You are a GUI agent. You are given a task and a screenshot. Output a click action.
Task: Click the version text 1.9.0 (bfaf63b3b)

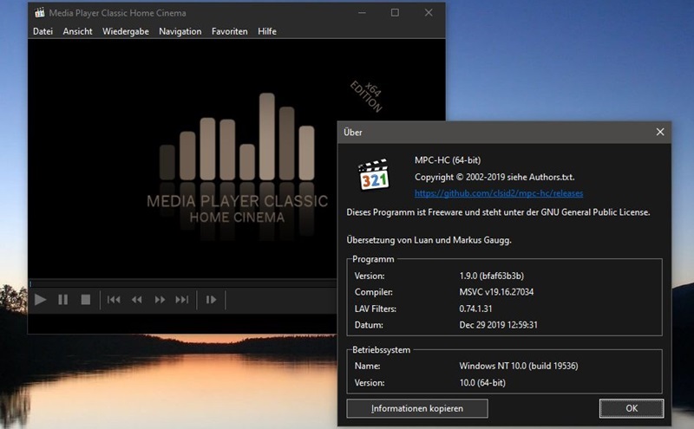(x=491, y=276)
